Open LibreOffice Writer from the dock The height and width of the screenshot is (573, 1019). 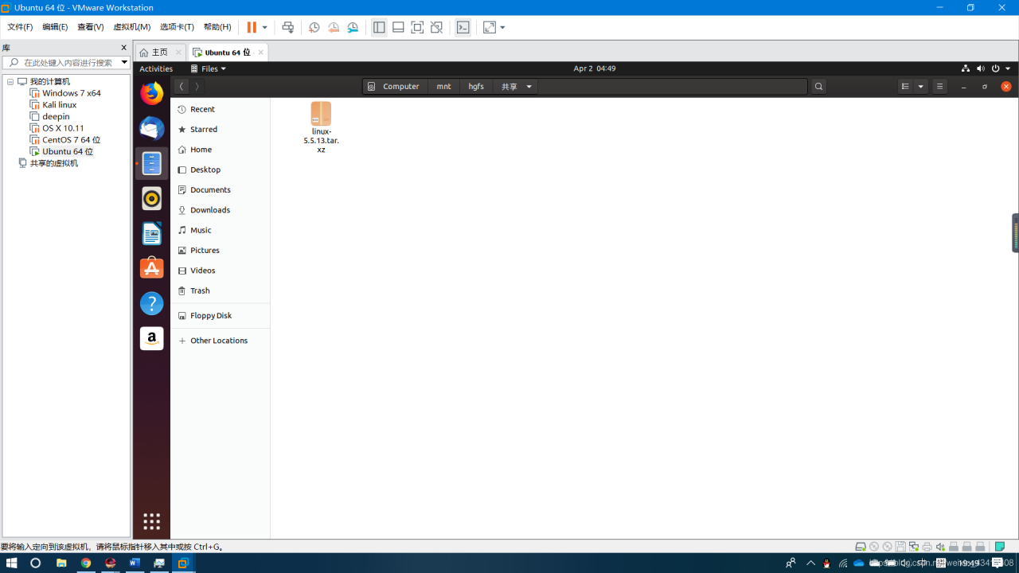tap(151, 233)
